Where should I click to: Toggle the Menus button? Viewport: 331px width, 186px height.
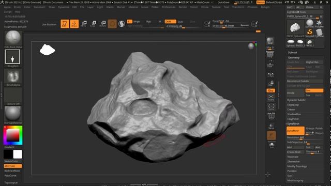(x=261, y=2)
